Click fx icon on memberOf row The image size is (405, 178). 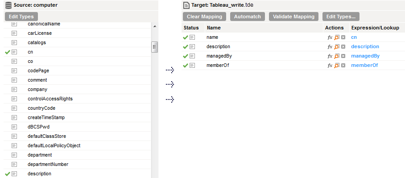(330, 66)
